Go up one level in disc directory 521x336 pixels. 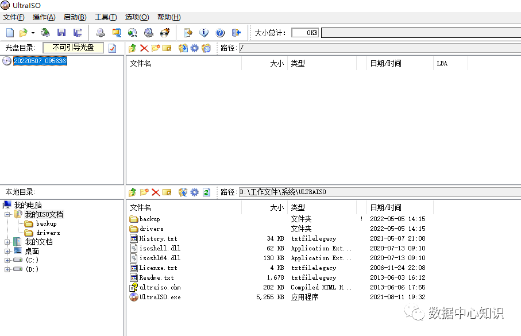132,48
